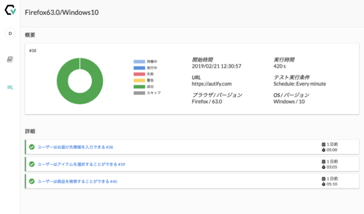Click green check icon for scenario #40
The height and width of the screenshot is (214, 364).
[32, 181]
